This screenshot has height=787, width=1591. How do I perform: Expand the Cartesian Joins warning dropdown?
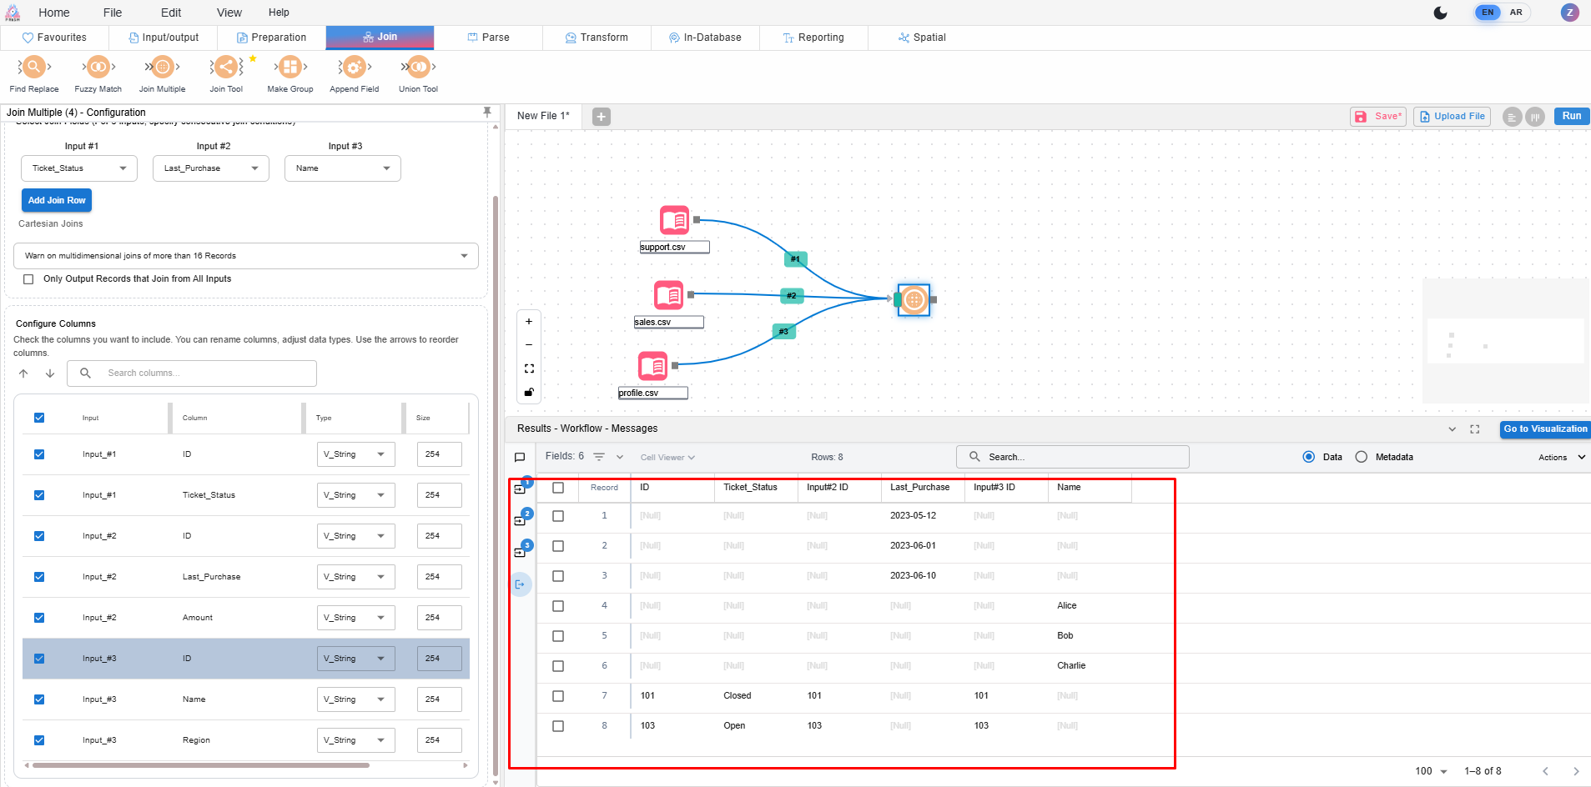click(x=245, y=256)
